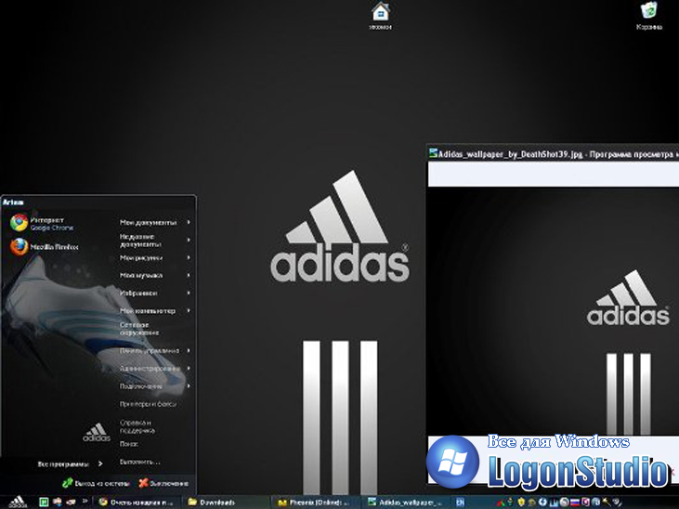Expand the Моя музыка submenu arrow
Image resolution: width=679 pixels, height=509 pixels.
coord(189,275)
